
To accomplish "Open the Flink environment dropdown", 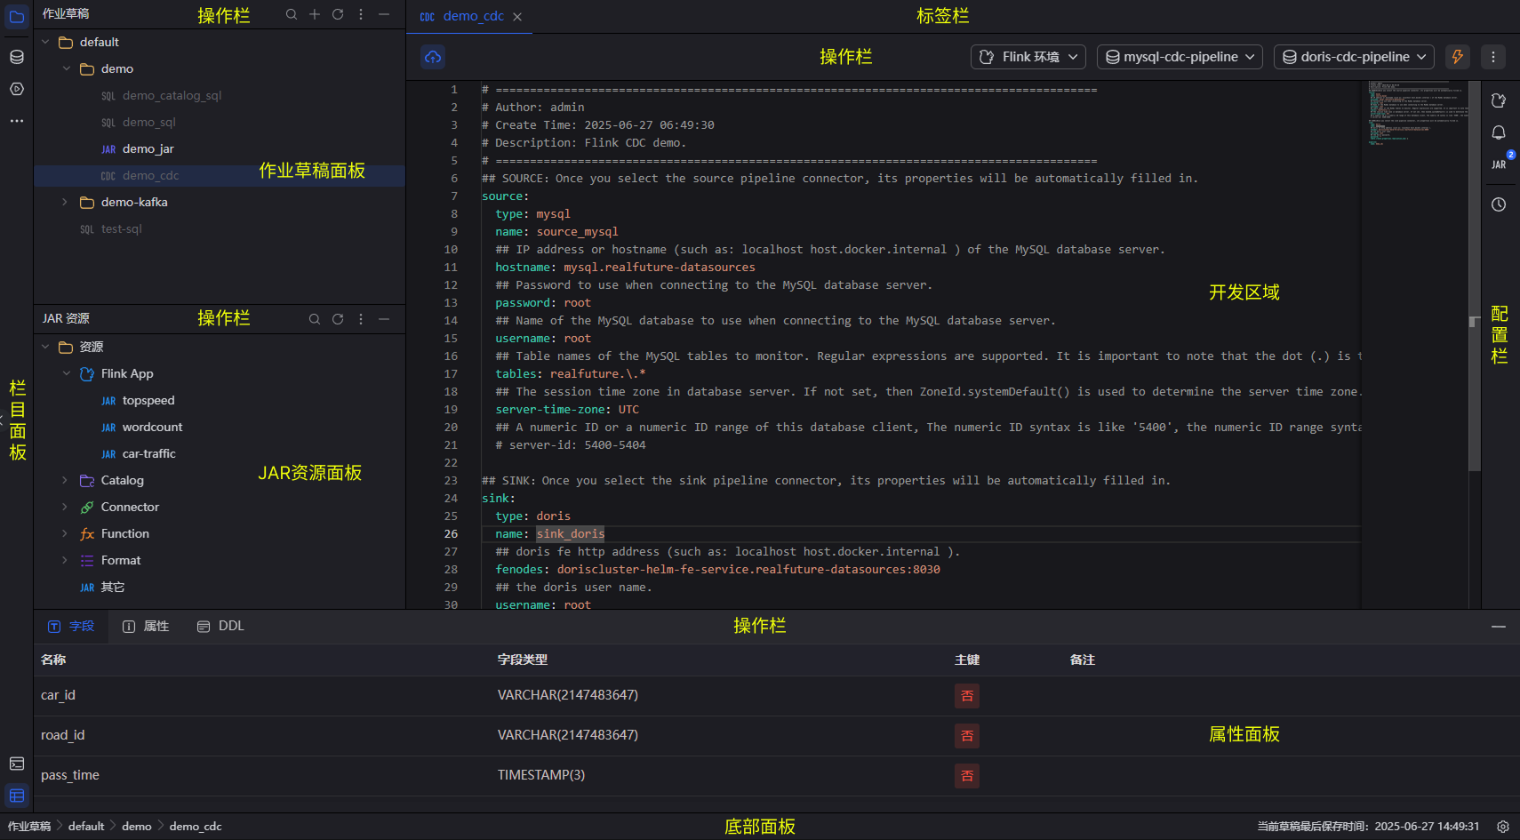I will tap(1028, 57).
